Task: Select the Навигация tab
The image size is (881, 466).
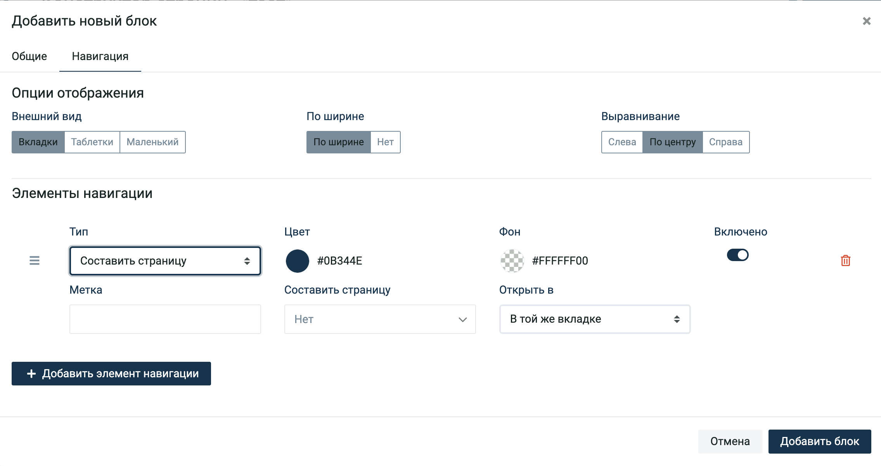Action: (100, 57)
